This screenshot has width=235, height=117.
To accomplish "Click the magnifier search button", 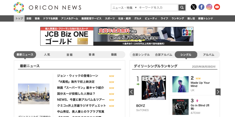I will [x=182, y=7].
